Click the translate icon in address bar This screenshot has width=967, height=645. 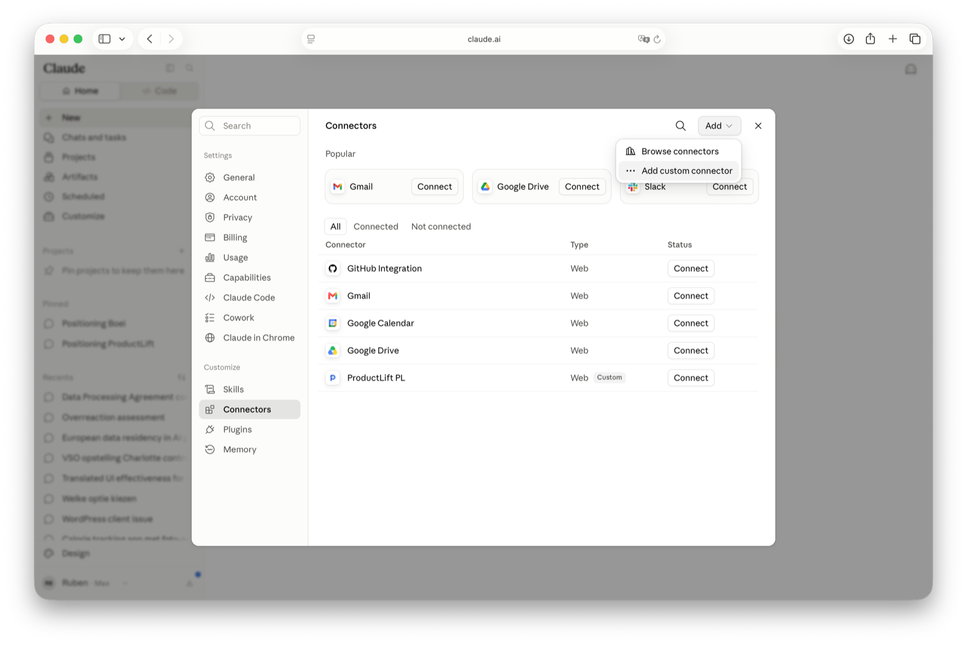tap(644, 39)
